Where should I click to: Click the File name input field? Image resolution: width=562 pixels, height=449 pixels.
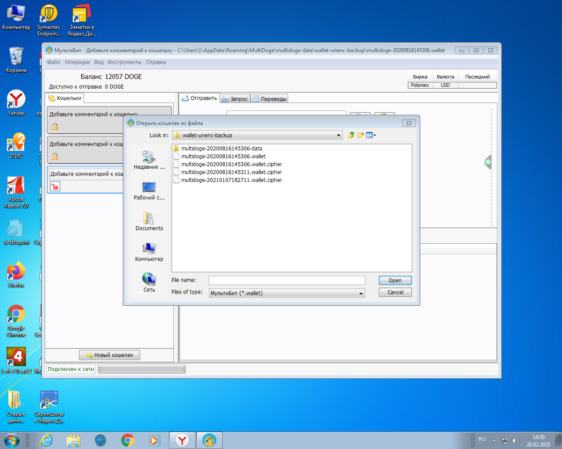click(x=287, y=280)
